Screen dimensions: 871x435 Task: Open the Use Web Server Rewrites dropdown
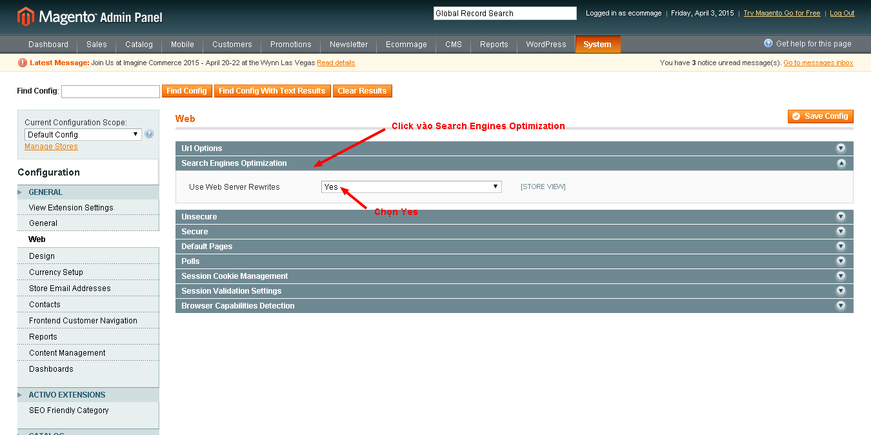[412, 187]
